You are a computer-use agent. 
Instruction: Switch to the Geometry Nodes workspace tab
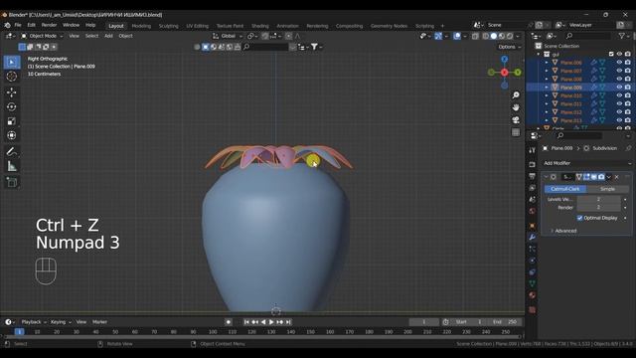[389, 26]
